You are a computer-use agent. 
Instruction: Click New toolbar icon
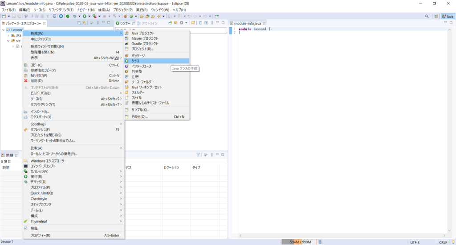[x=4, y=17]
